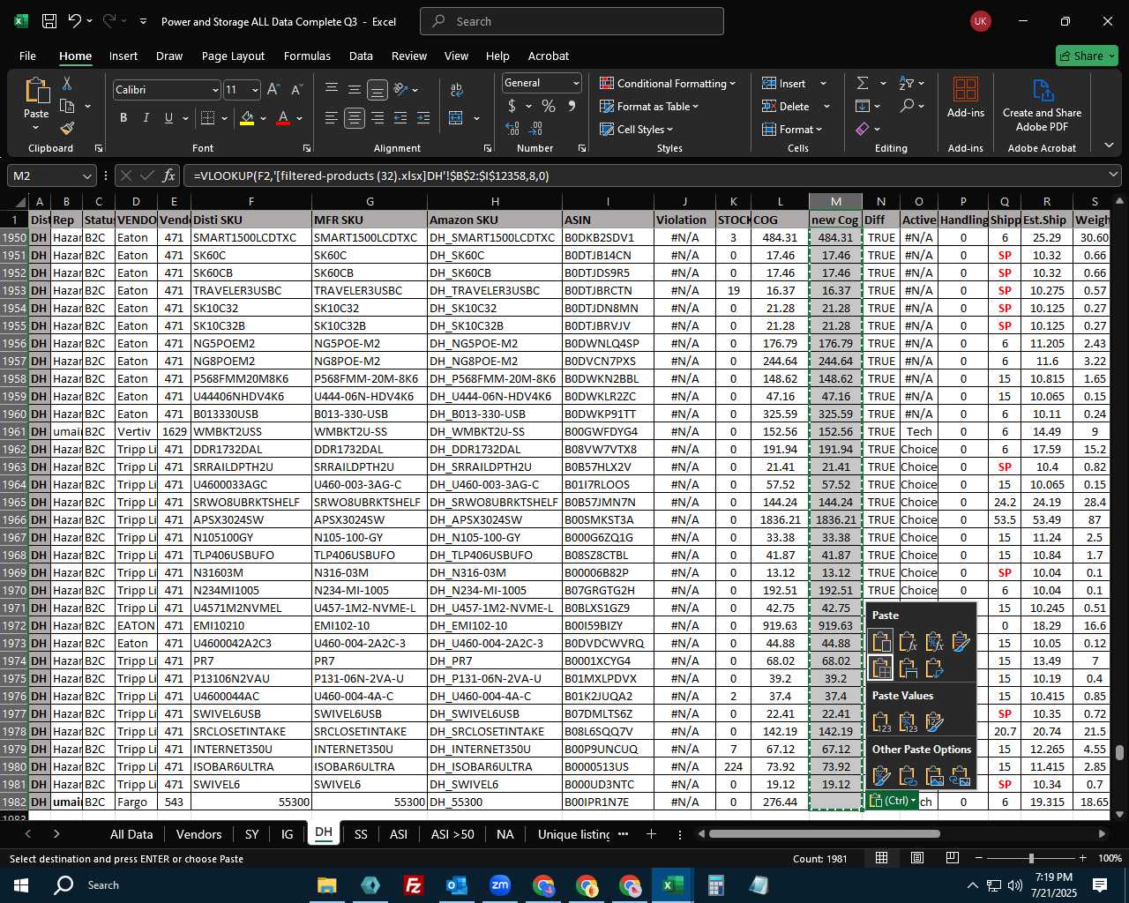
Task: Switch to Normal view in status bar
Action: tap(881, 858)
